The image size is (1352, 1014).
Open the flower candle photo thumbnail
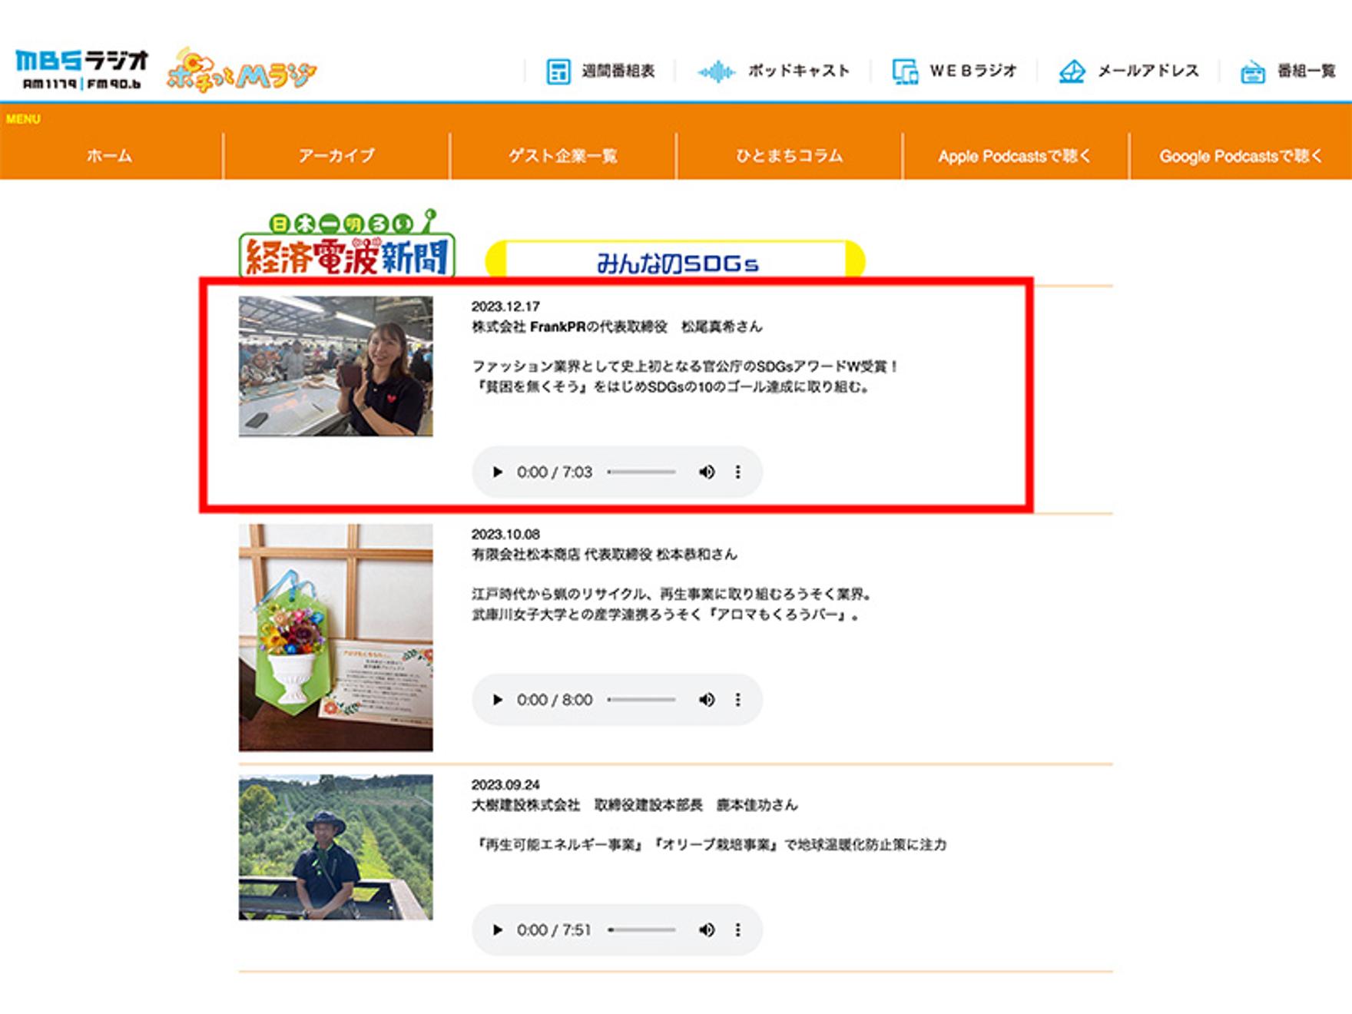(336, 638)
